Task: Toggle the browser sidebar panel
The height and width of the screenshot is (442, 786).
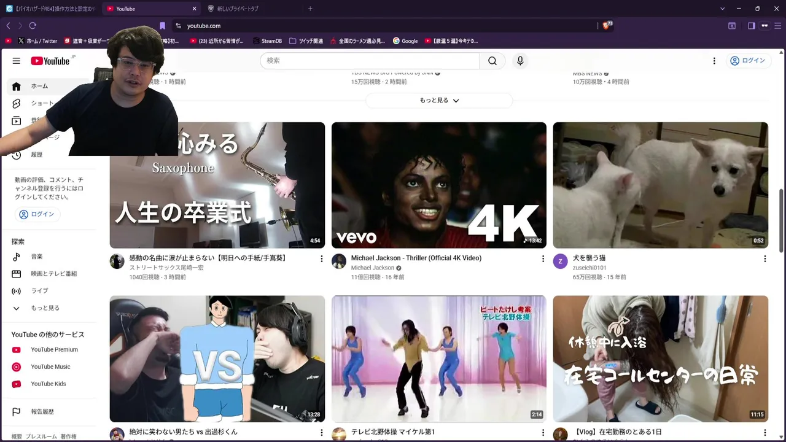Action: click(751, 26)
